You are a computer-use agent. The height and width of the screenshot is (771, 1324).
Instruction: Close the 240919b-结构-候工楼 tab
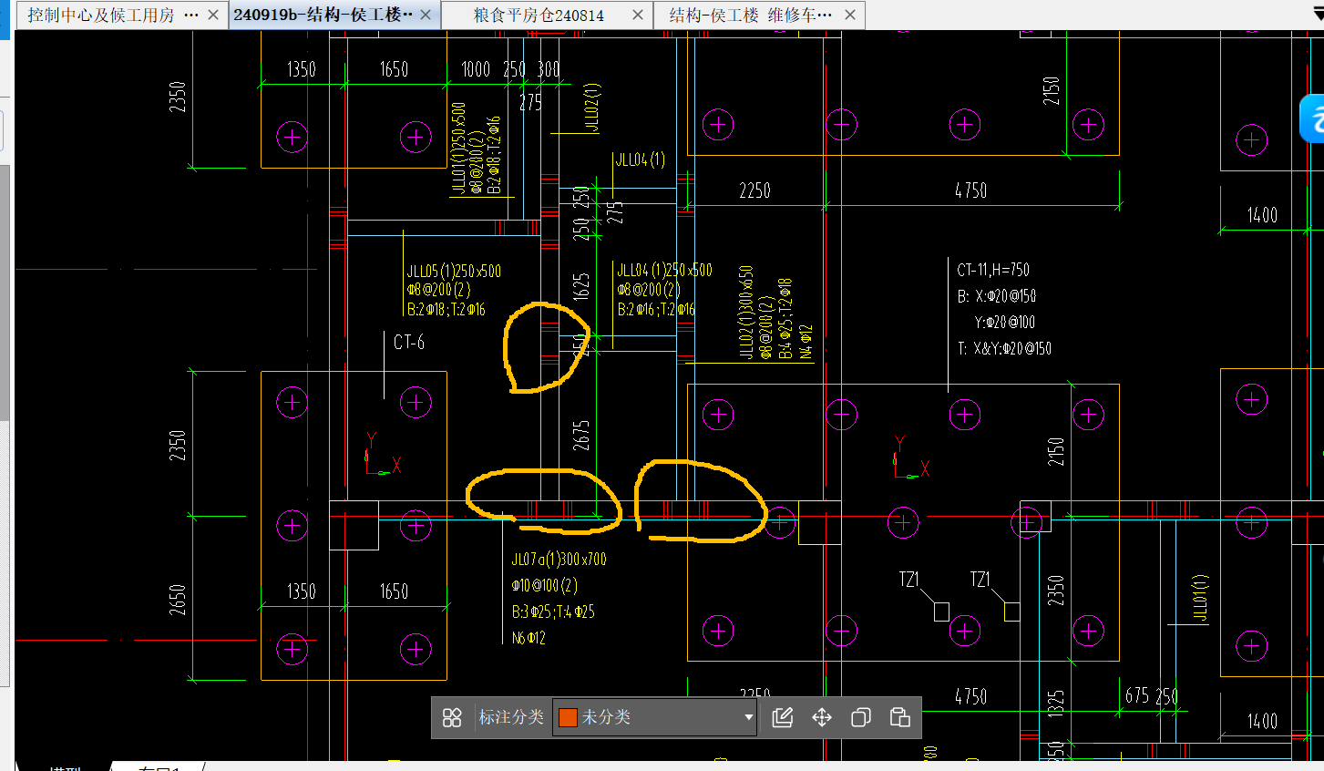(426, 15)
